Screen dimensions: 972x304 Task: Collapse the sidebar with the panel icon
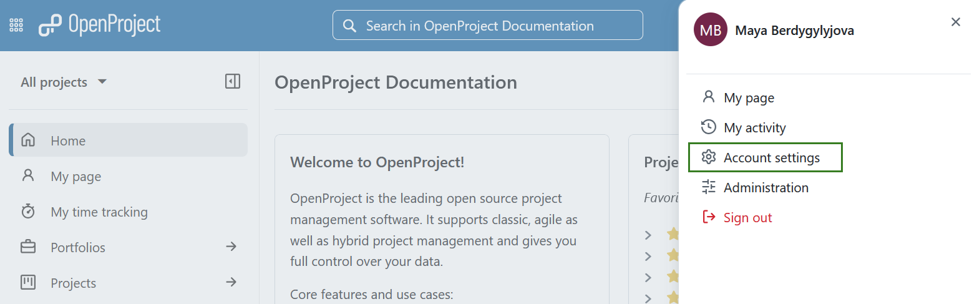pos(233,81)
